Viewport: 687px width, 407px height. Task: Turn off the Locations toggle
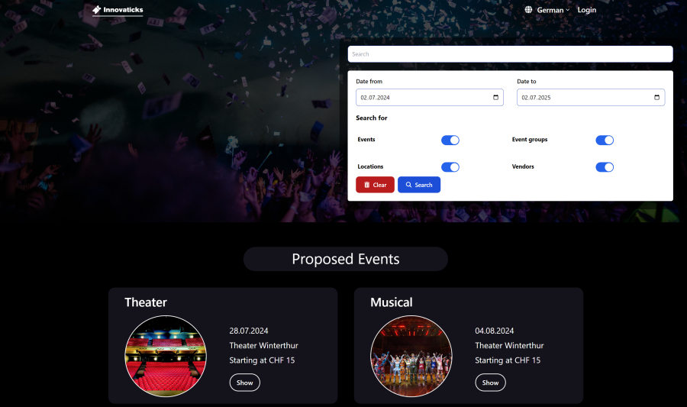(x=450, y=167)
